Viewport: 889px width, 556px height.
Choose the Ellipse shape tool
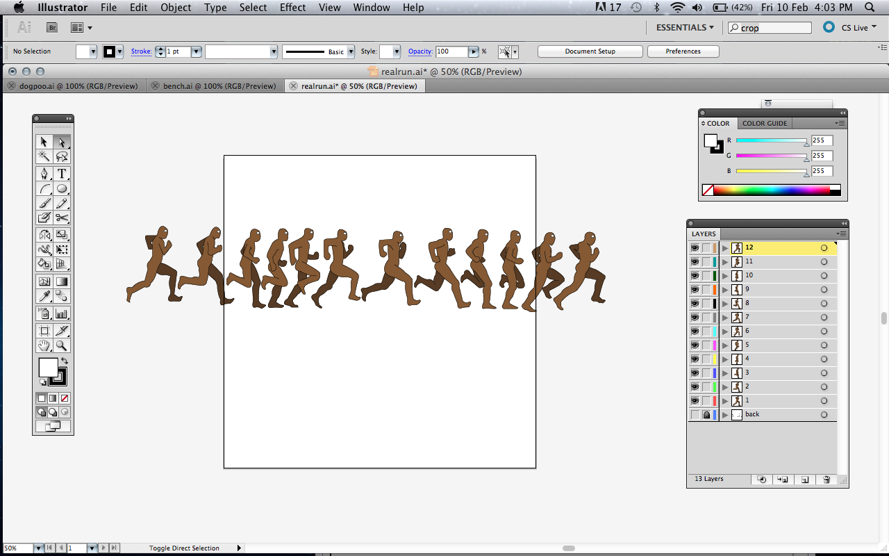pos(62,188)
